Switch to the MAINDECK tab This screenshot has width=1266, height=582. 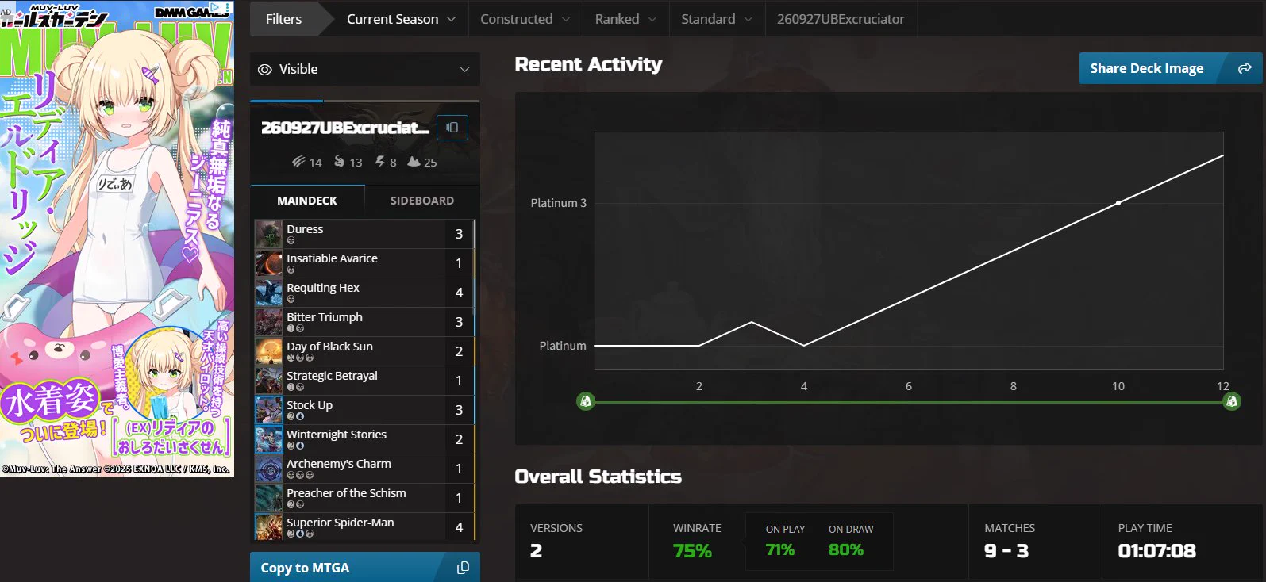307,201
